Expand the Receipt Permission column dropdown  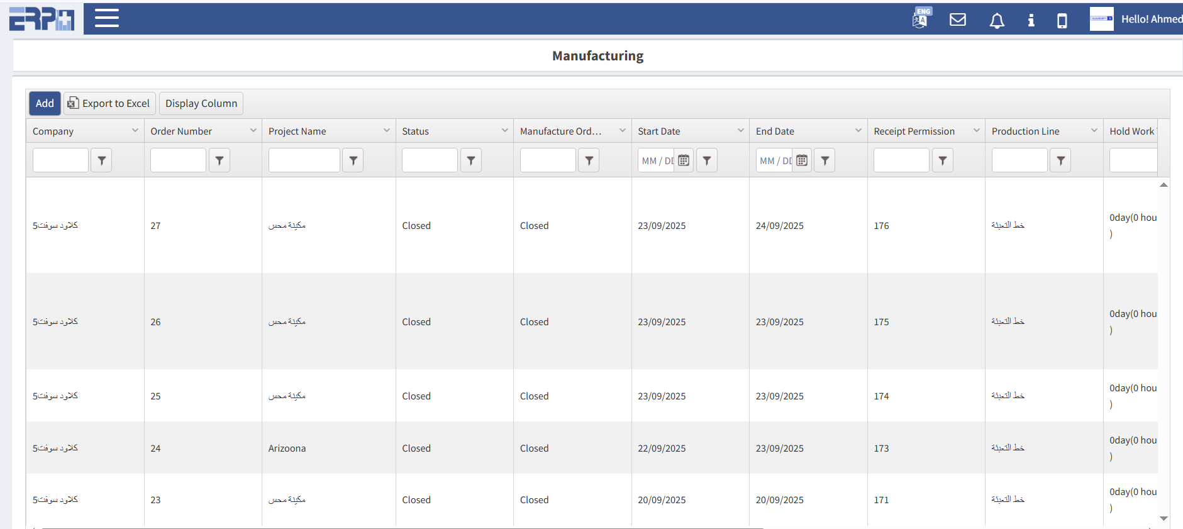[976, 131]
